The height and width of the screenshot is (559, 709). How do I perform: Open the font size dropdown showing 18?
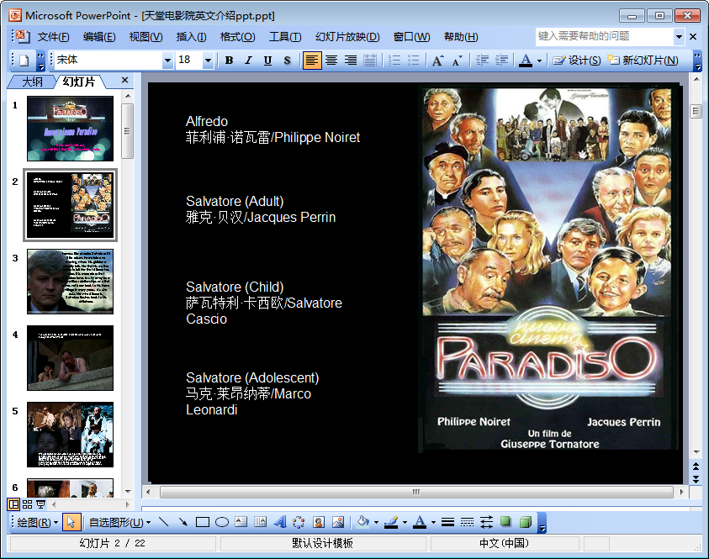[x=208, y=60]
